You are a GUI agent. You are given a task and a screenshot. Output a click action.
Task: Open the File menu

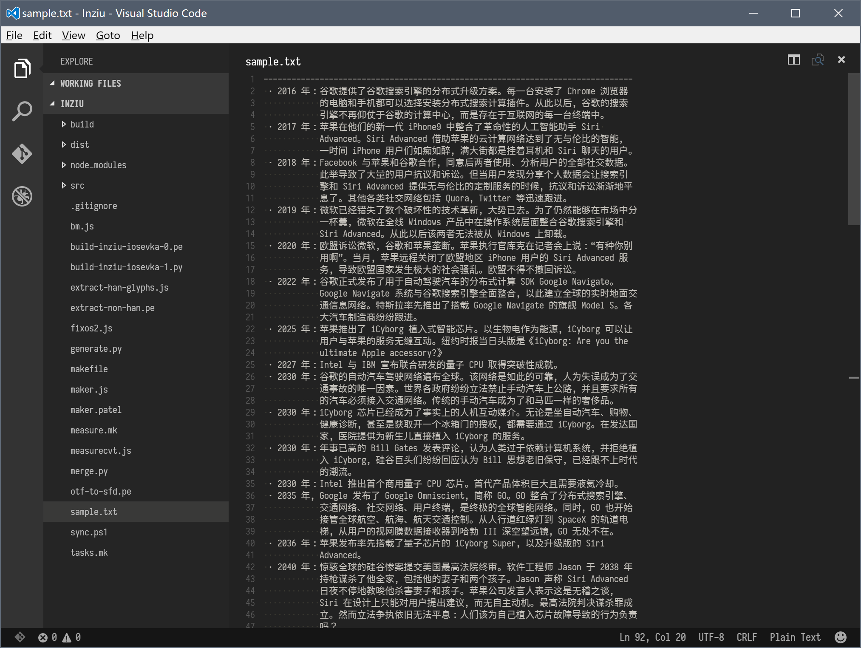tap(14, 35)
